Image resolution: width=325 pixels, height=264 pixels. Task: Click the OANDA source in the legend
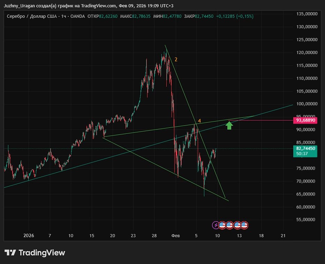pos(77,16)
